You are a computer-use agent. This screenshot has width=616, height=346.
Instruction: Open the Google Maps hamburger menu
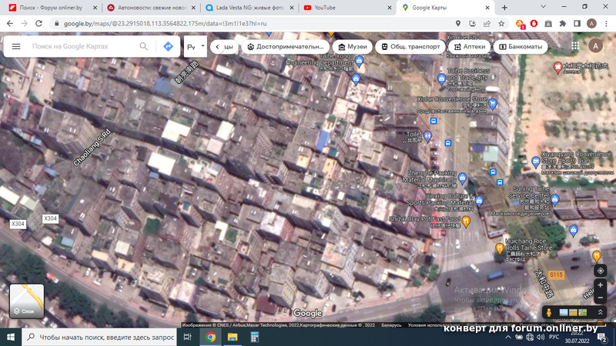[x=16, y=46]
